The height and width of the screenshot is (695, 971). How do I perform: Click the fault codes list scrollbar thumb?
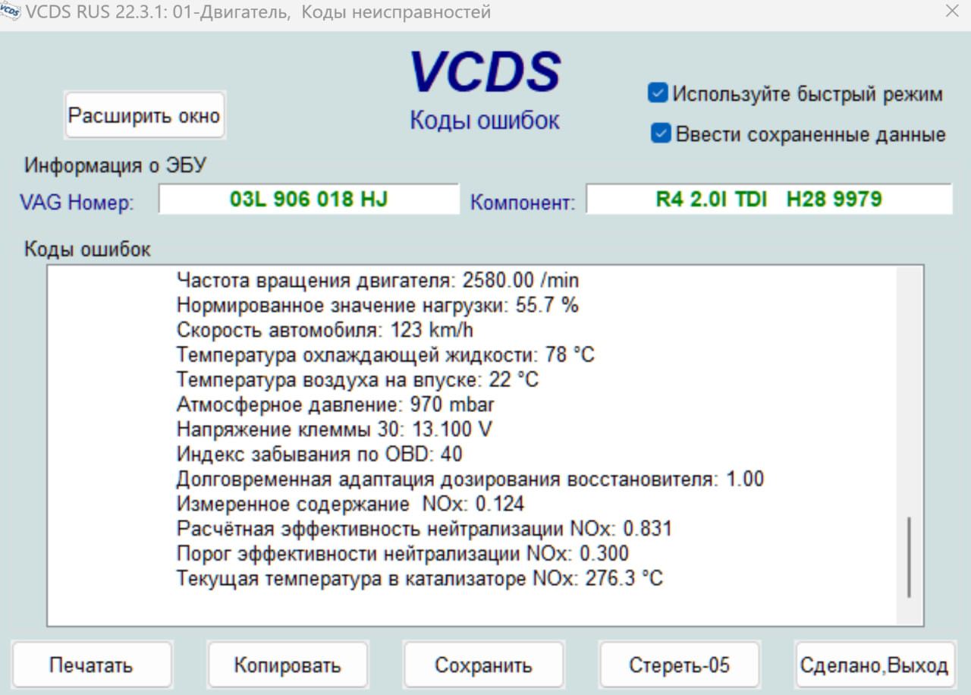pos(909,558)
